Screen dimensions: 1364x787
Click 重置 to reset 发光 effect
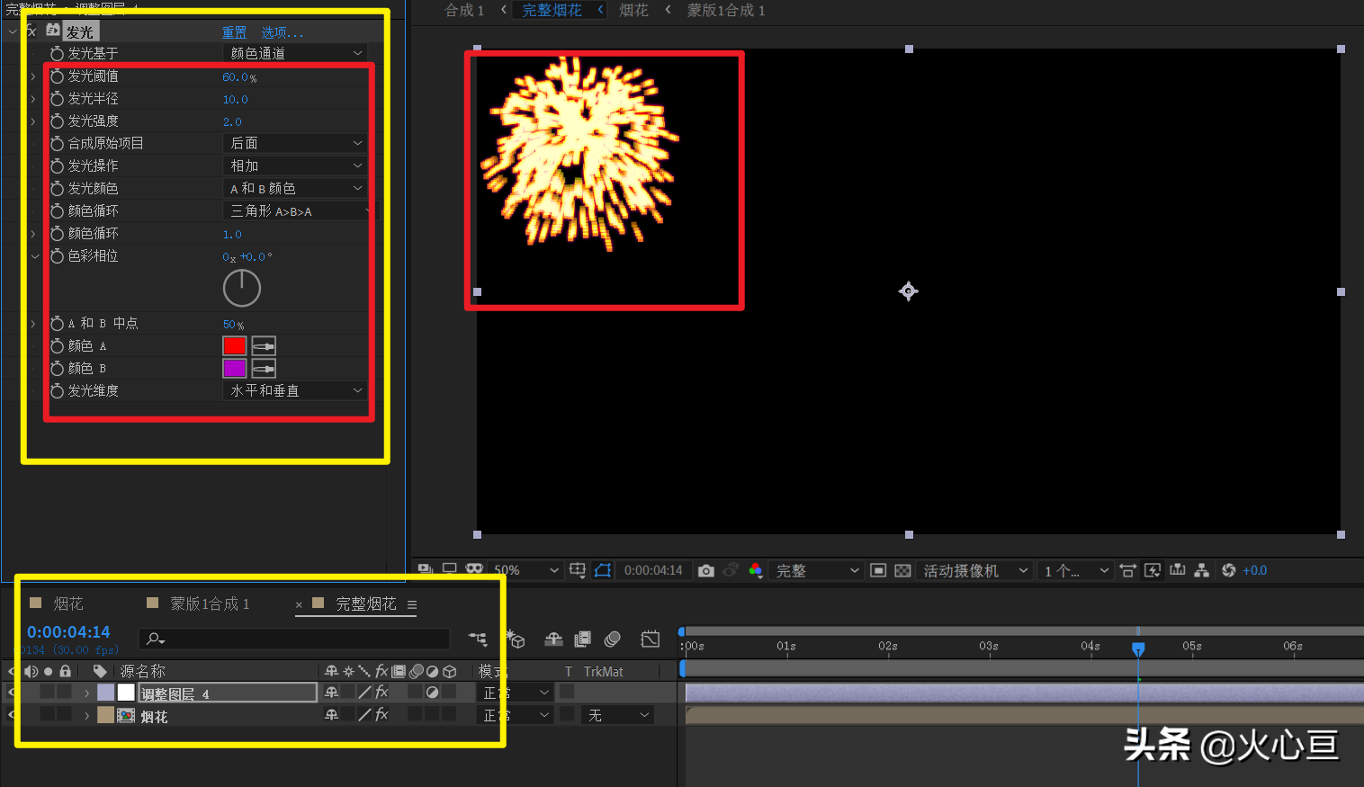point(235,32)
